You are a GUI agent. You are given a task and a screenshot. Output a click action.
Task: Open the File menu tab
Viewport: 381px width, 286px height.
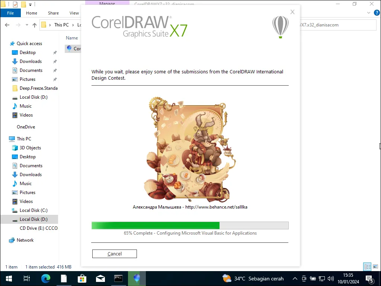click(x=10, y=13)
